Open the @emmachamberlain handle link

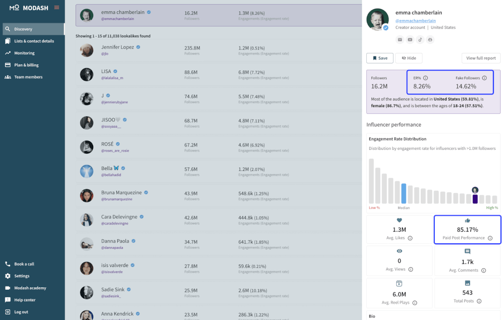[415, 21]
